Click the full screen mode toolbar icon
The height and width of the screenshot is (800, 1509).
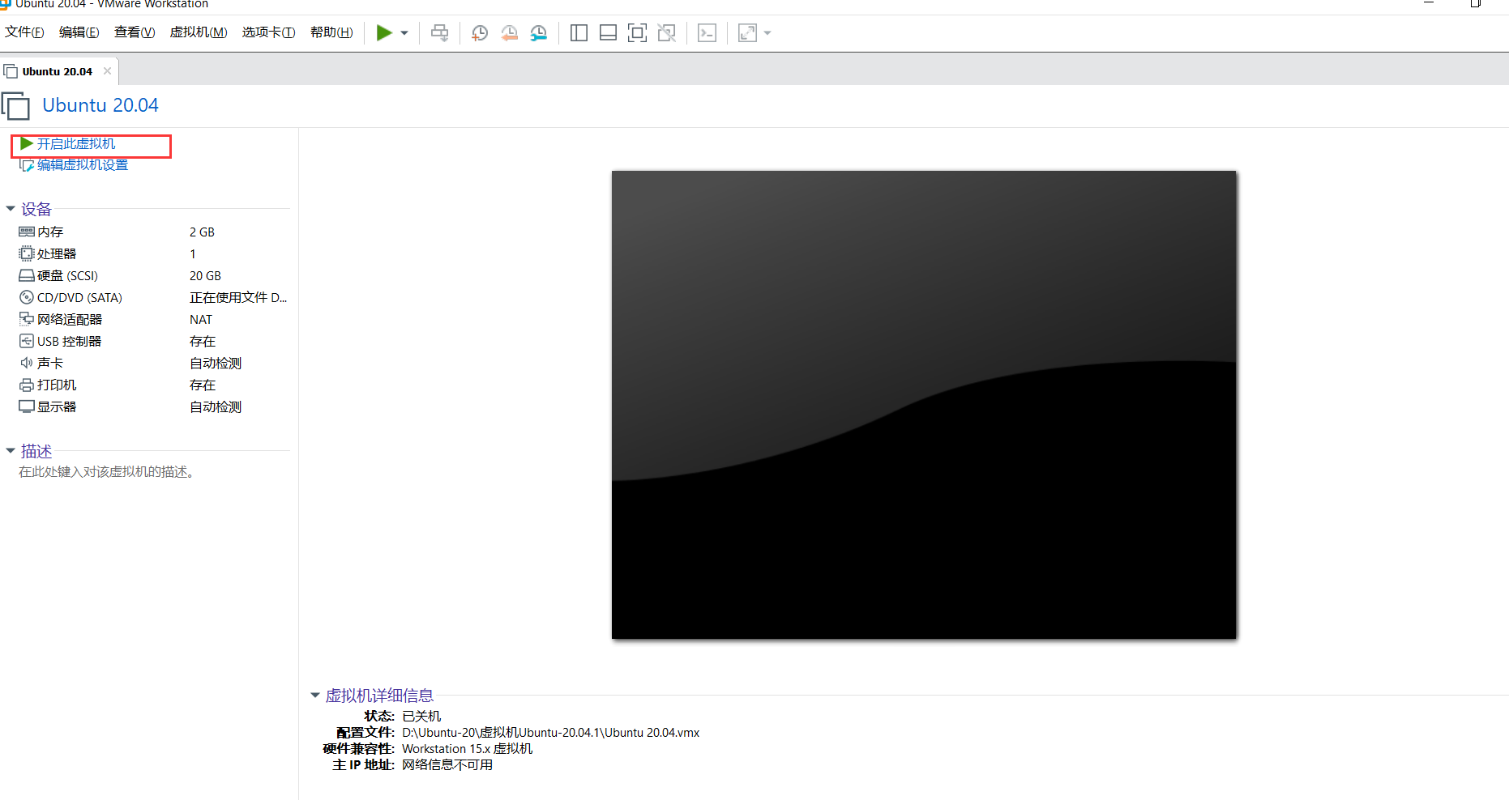pyautogui.click(x=637, y=33)
